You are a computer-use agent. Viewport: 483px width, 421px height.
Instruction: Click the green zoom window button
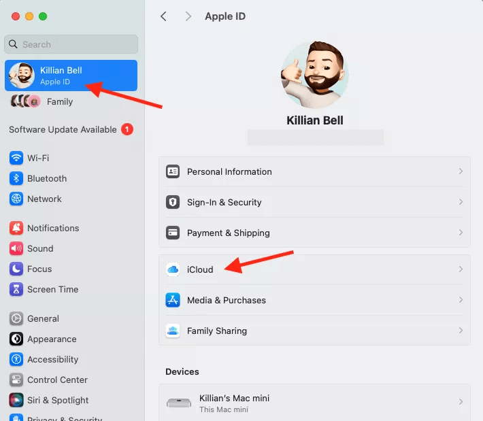[43, 16]
